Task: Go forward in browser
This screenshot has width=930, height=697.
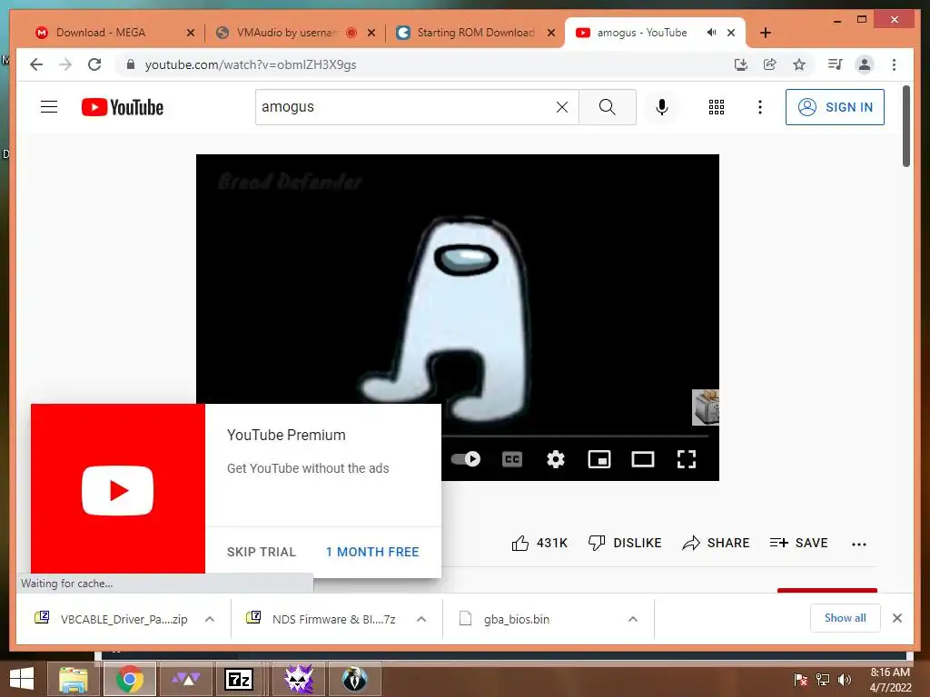Action: (x=65, y=64)
